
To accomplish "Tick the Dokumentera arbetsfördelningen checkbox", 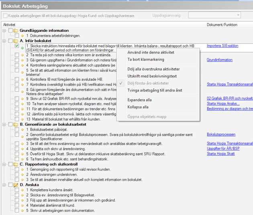I will point(17,35).
